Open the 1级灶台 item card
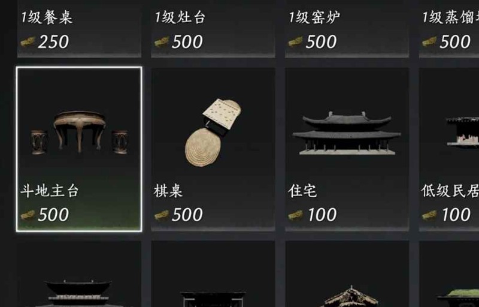 (x=213, y=29)
